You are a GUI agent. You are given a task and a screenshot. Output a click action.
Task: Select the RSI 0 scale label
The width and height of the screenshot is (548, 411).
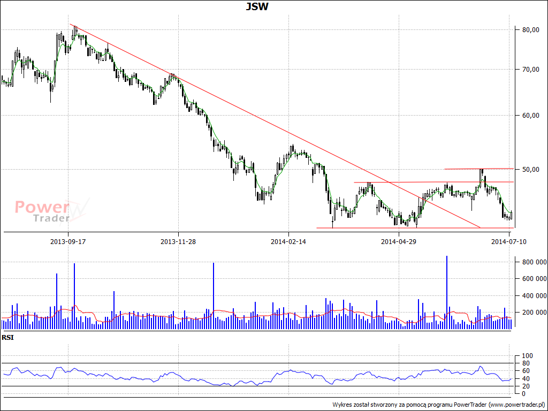click(x=523, y=394)
